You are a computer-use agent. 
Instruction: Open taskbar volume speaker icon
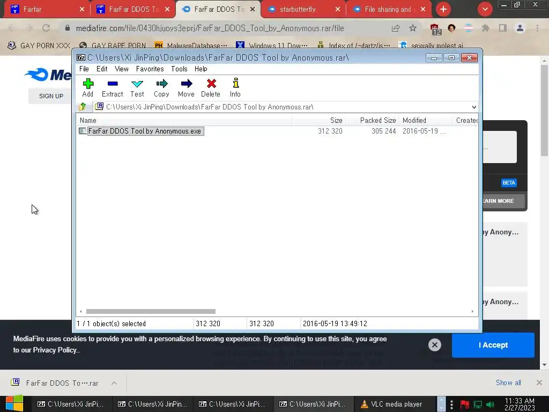click(490, 404)
